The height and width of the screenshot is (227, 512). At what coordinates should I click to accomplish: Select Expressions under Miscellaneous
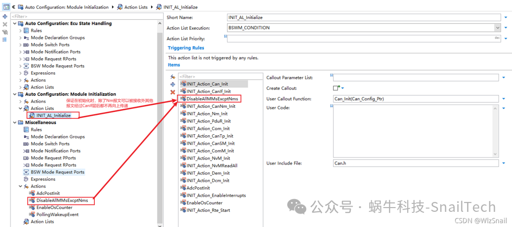coord(43,179)
